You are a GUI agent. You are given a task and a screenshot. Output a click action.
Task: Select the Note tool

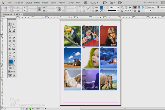point(10,53)
